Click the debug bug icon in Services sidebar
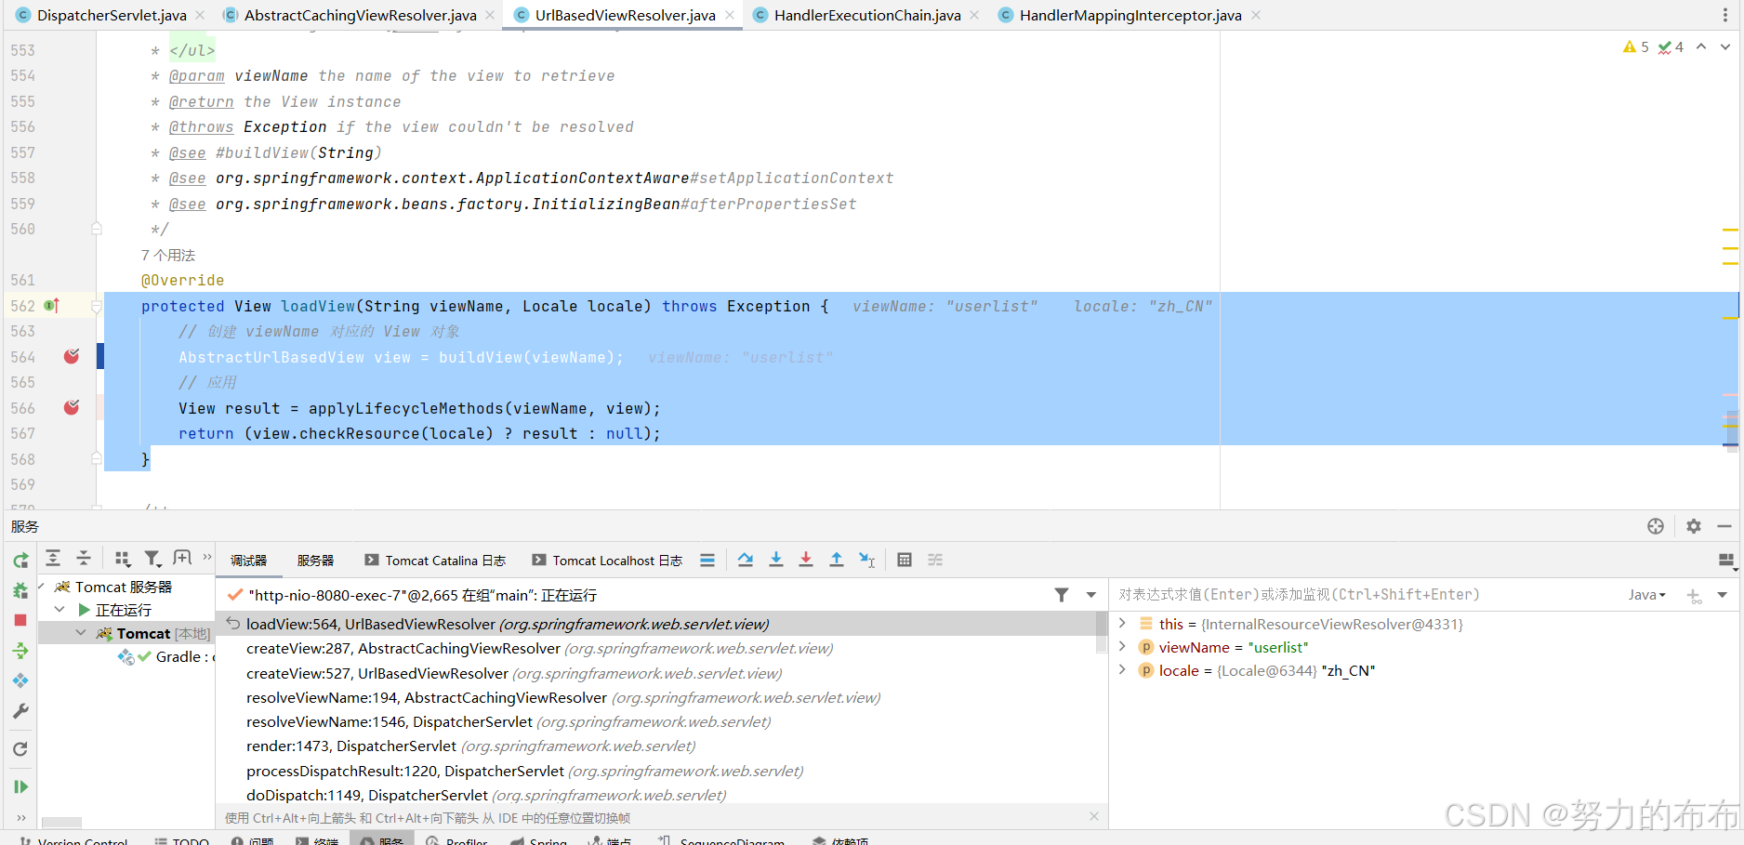This screenshot has height=845, width=1744. tap(20, 589)
